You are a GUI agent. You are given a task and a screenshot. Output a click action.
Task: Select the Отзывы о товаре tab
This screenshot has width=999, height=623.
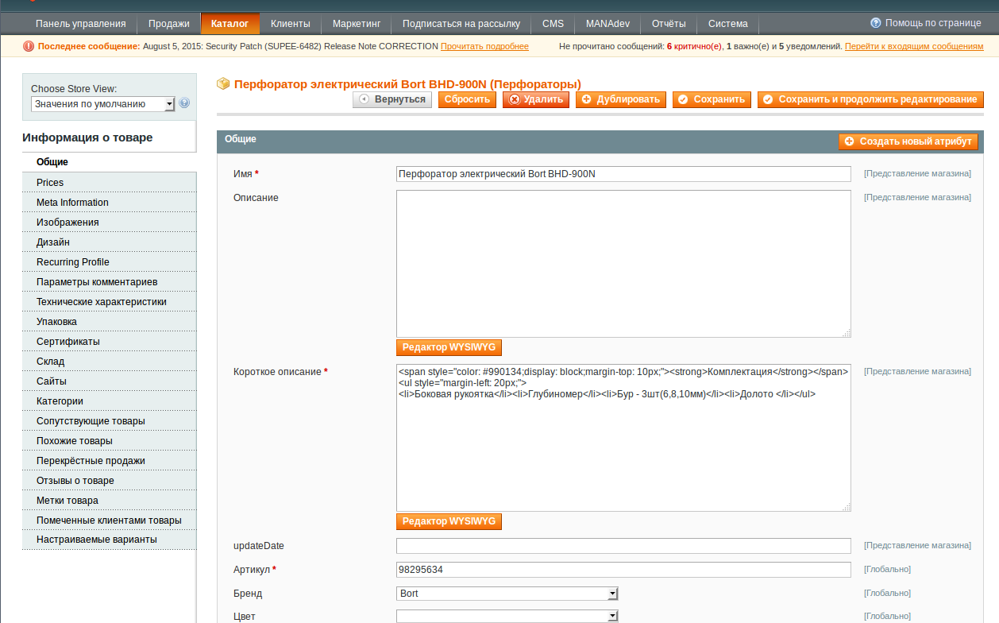pos(109,481)
